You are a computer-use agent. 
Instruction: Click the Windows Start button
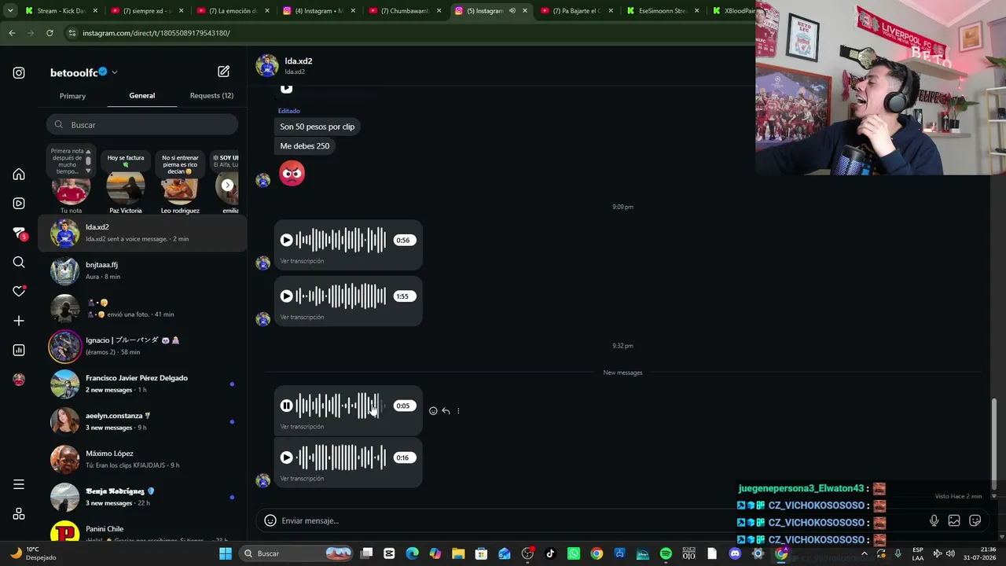pos(226,553)
